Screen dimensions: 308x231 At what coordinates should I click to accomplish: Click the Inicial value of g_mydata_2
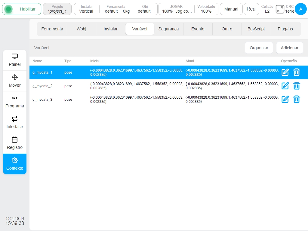click(137, 86)
